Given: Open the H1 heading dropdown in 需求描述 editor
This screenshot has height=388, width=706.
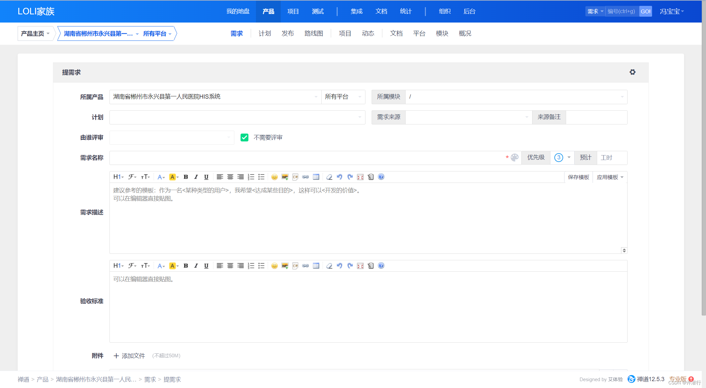Looking at the screenshot, I should coord(118,177).
